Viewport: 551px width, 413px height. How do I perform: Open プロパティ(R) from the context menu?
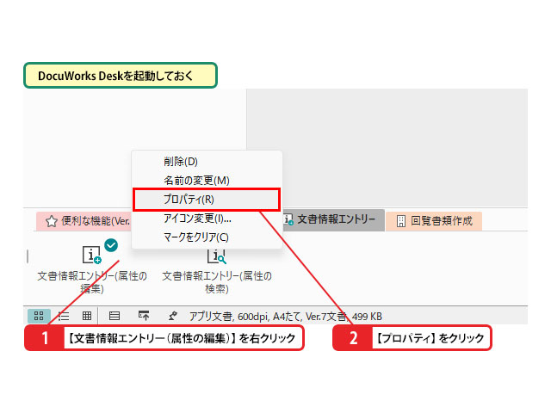207,200
